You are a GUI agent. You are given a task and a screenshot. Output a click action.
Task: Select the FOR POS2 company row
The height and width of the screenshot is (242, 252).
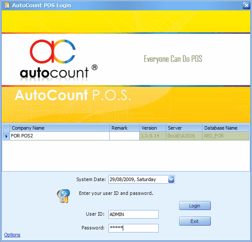(126, 136)
